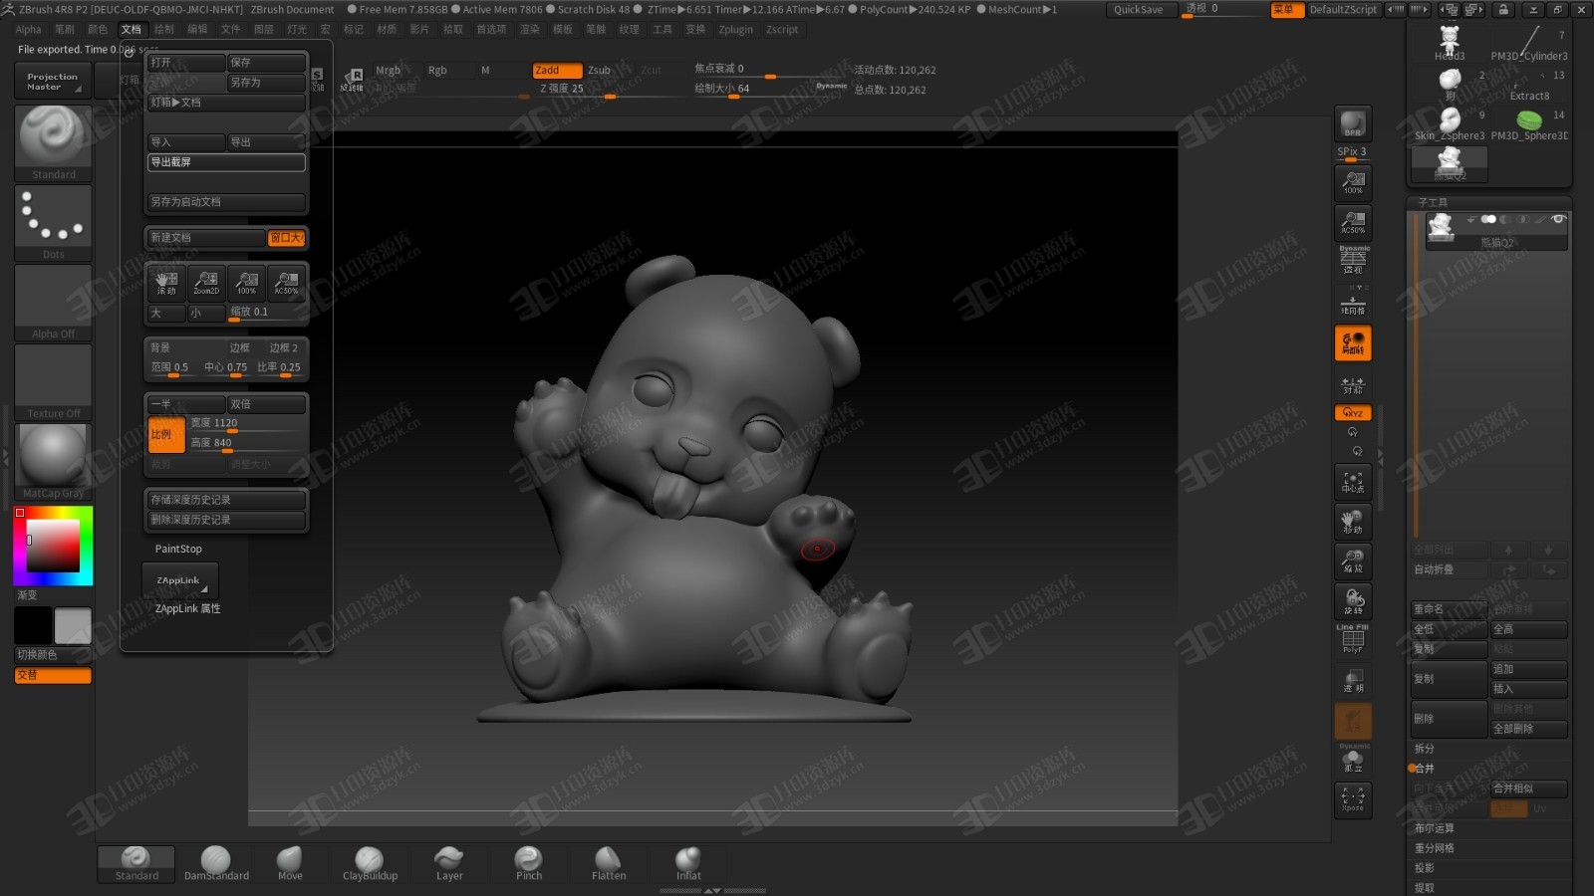Pick the Inflat brush

(688, 863)
